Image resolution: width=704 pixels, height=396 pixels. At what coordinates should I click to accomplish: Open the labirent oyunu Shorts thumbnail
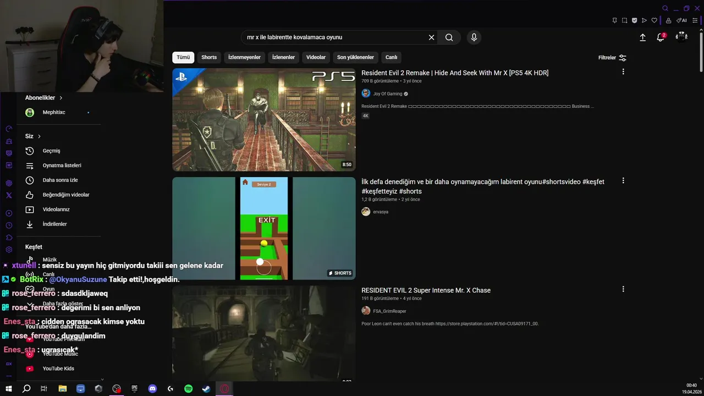pyautogui.click(x=264, y=228)
